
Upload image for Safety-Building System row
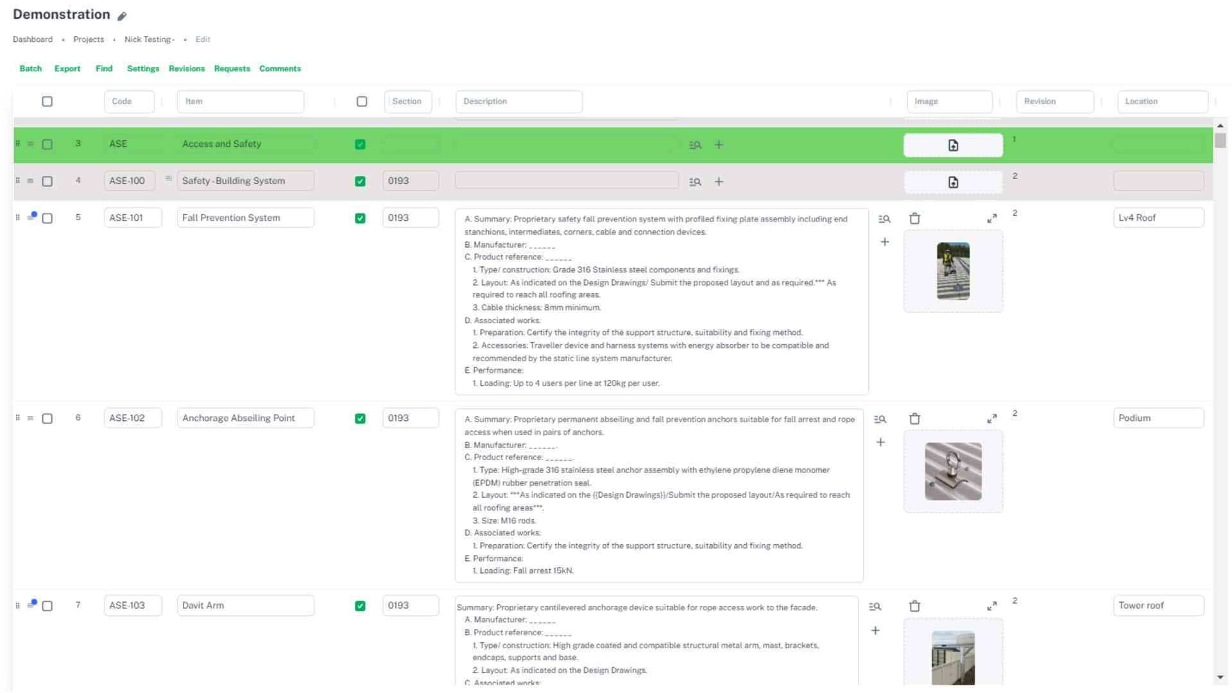(x=953, y=182)
